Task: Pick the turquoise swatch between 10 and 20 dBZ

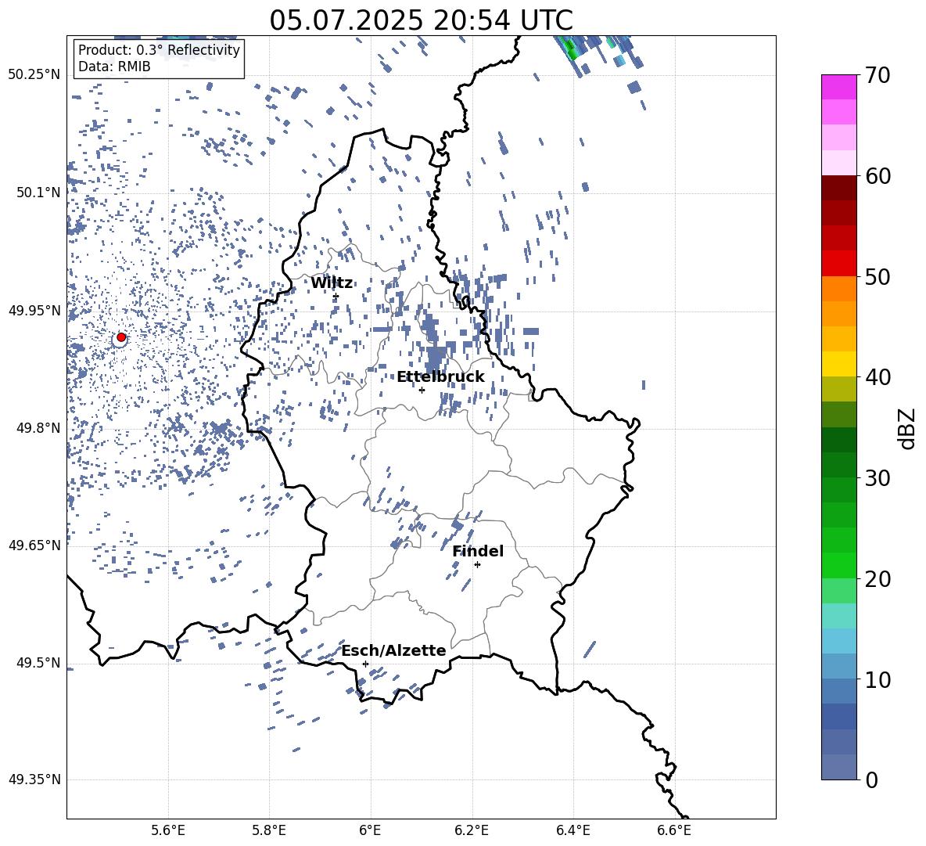Action: pos(838,616)
